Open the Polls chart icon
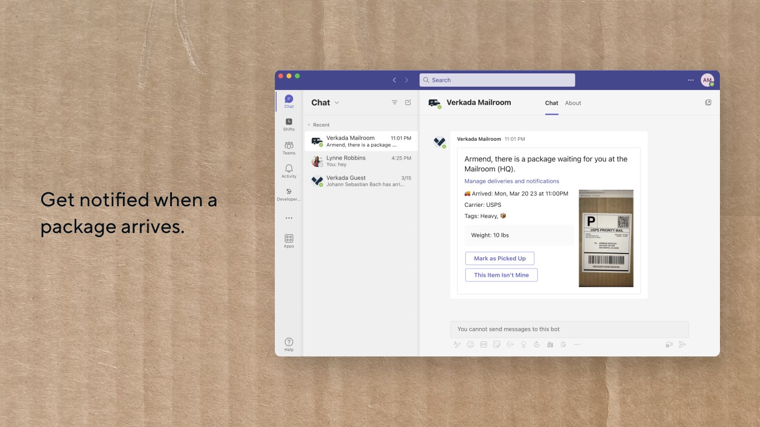The image size is (760, 427). 550,345
